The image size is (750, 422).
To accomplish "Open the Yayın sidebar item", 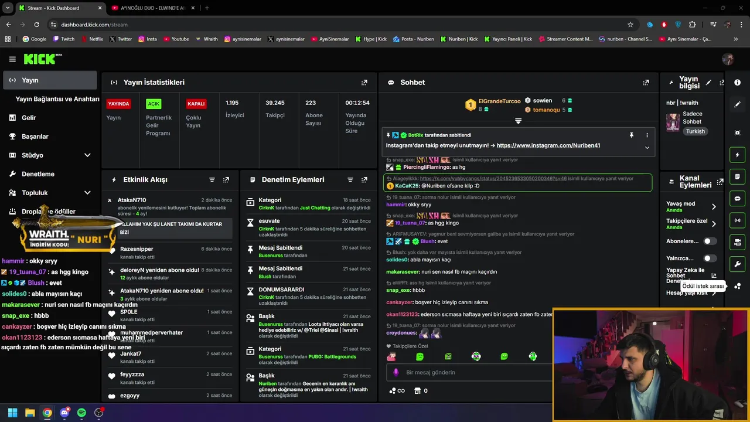I will tap(50, 80).
